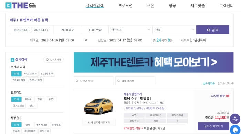The height and width of the screenshot is (134, 241).
Task: Click the 상세검색 square logo icon
Action: pyautogui.click(x=12, y=60)
